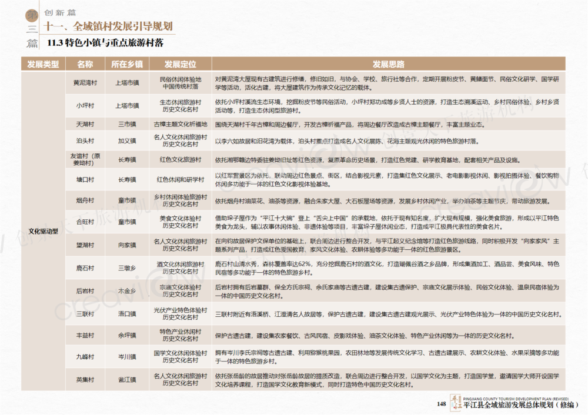Click the section heading 十一、全域镇村发展引导规划

[109, 27]
